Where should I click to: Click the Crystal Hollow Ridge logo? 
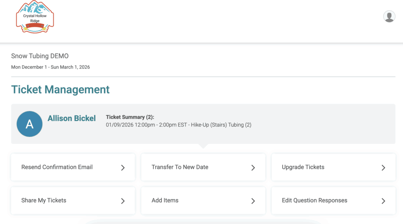pos(35,17)
